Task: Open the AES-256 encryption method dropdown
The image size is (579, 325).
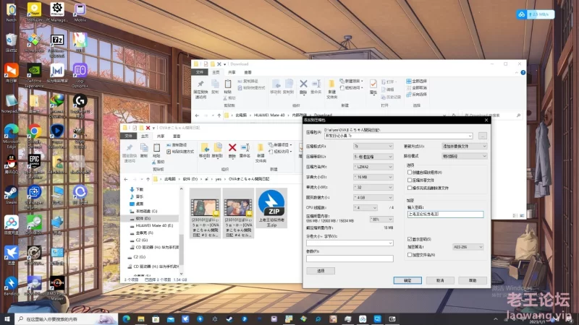Action: click(468, 247)
